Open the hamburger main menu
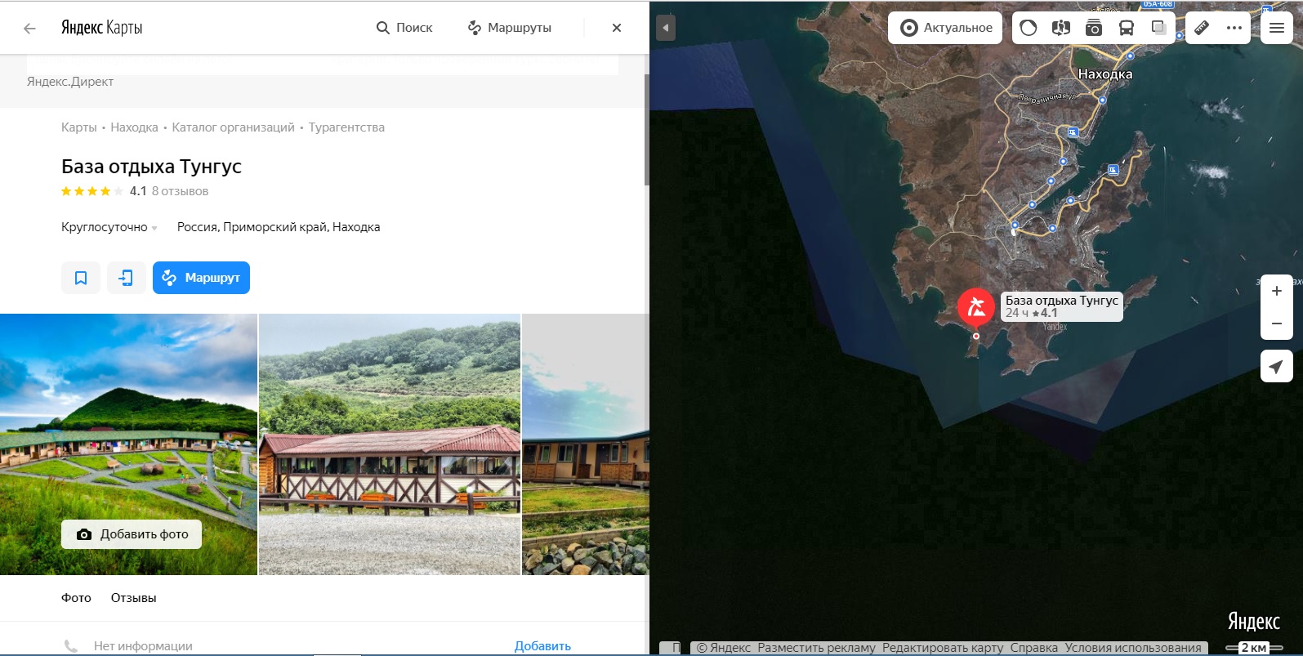1303x656 pixels. (x=1277, y=28)
